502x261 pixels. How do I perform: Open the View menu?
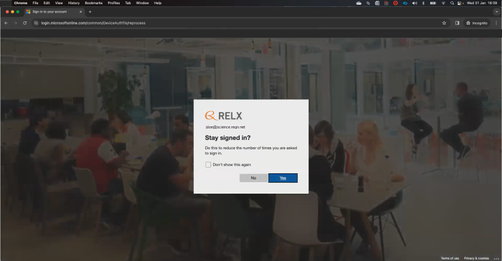pos(59,3)
